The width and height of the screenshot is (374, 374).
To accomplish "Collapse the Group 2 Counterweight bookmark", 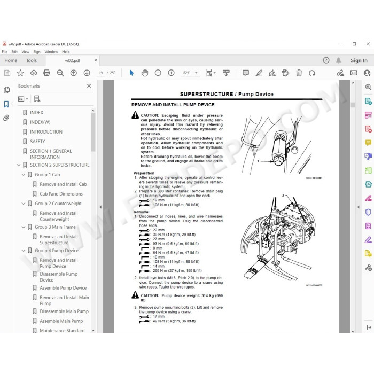I will tap(24, 204).
